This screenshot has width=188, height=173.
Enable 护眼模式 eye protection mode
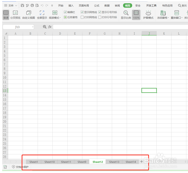click(x=148, y=15)
